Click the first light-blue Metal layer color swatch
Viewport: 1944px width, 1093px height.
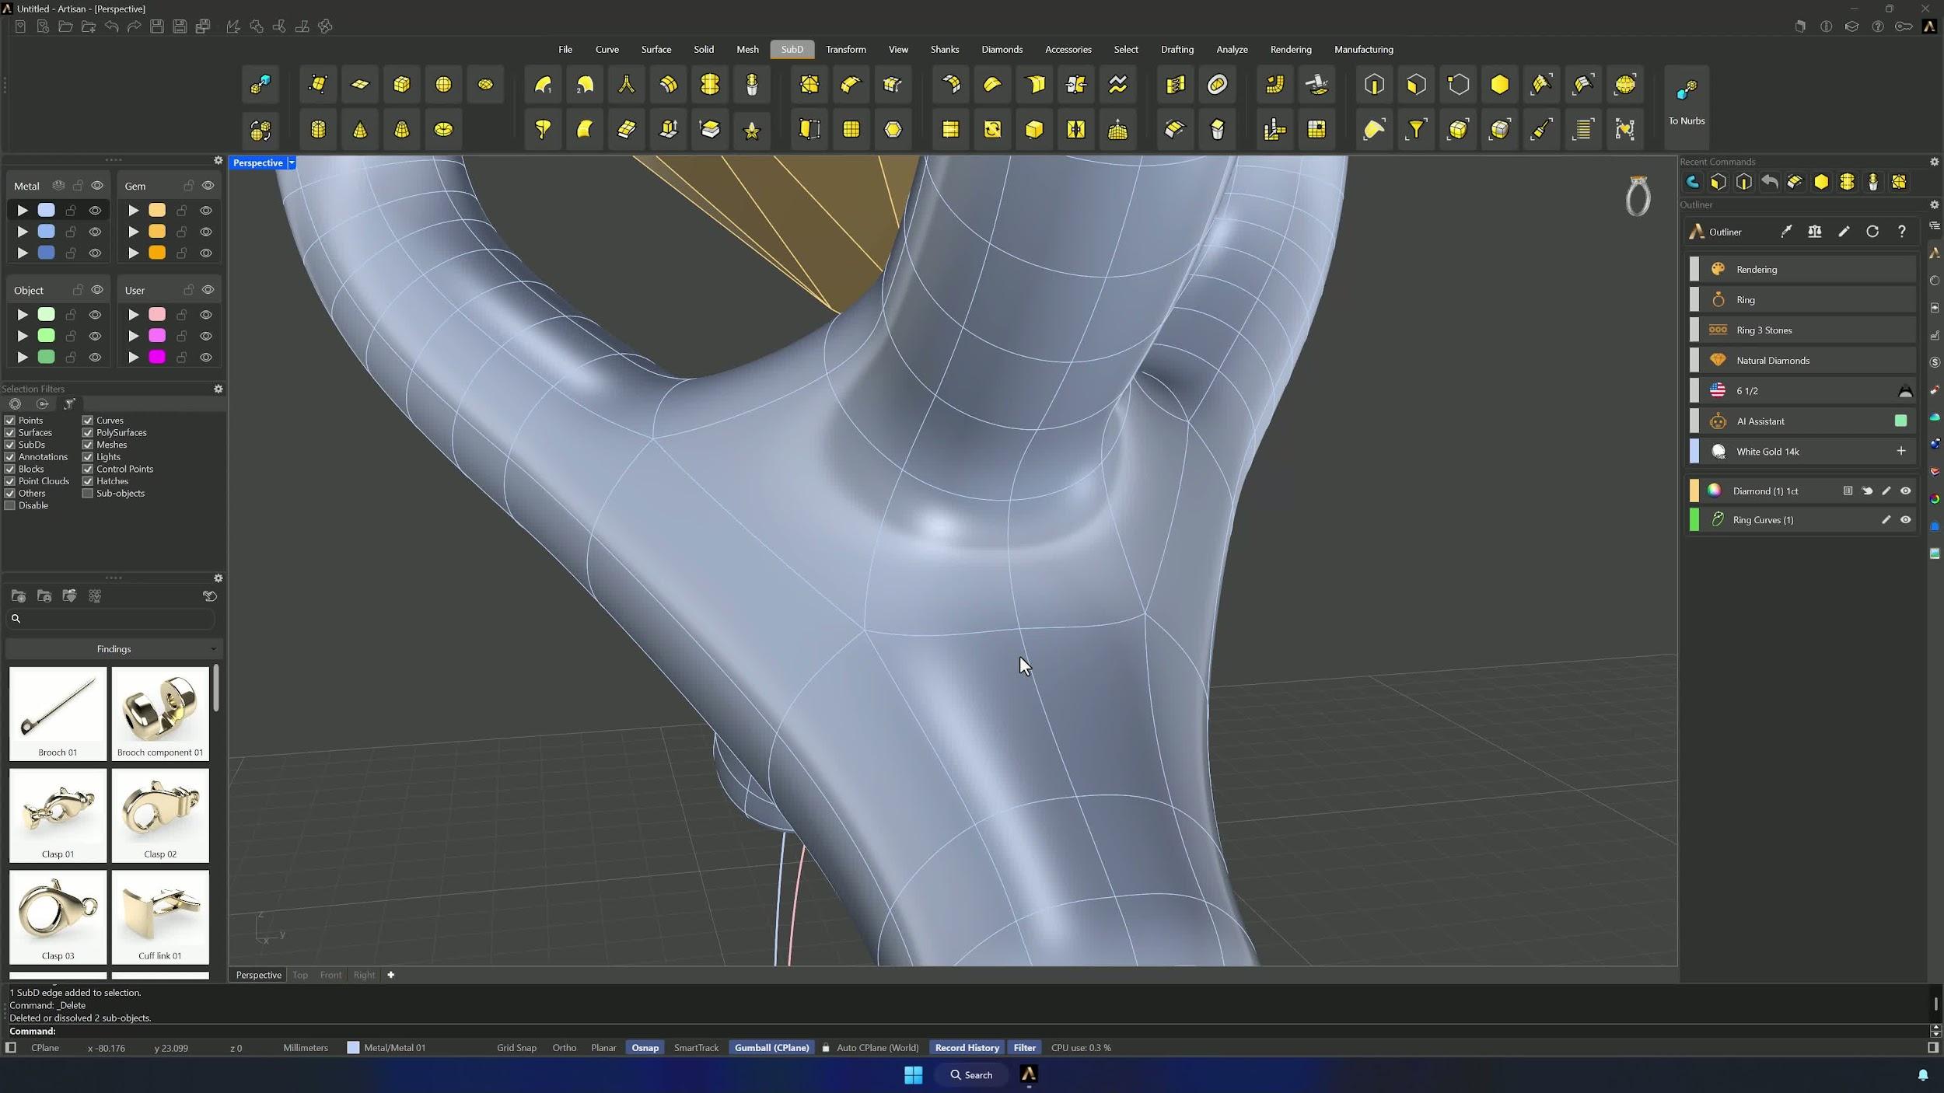(47, 211)
